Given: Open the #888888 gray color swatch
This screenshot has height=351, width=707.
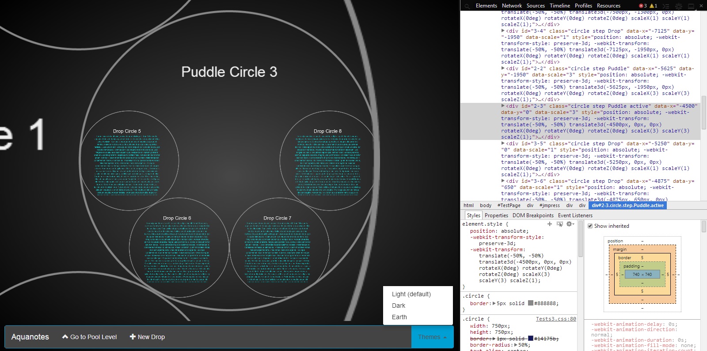Looking at the screenshot, I should [x=531, y=303].
